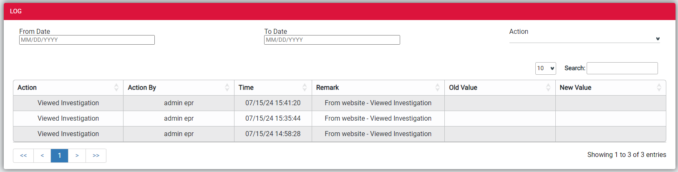The height and width of the screenshot is (172, 678).
Task: Select the log entry at 07/15/24 14:58:28
Action: (340, 134)
